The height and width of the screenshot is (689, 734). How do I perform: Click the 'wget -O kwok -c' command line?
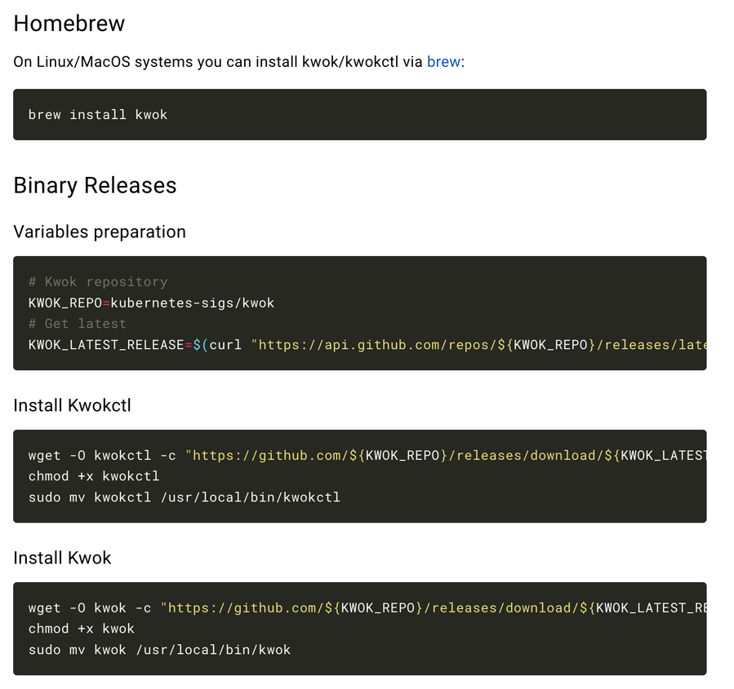[x=367, y=607]
